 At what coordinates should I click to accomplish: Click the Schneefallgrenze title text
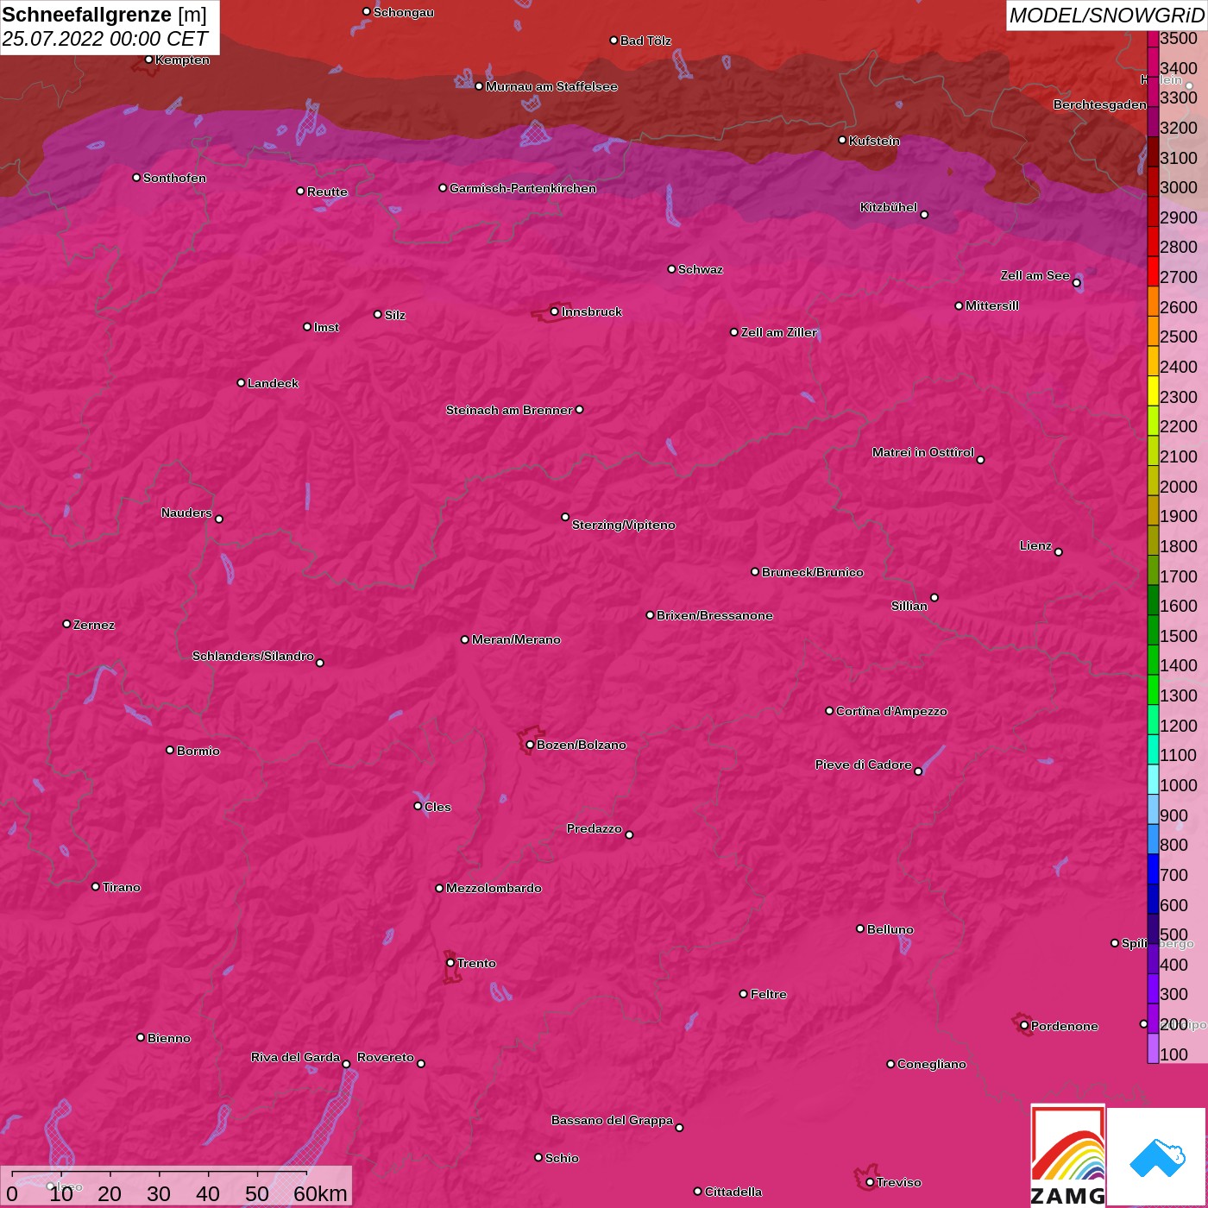pos(86,16)
